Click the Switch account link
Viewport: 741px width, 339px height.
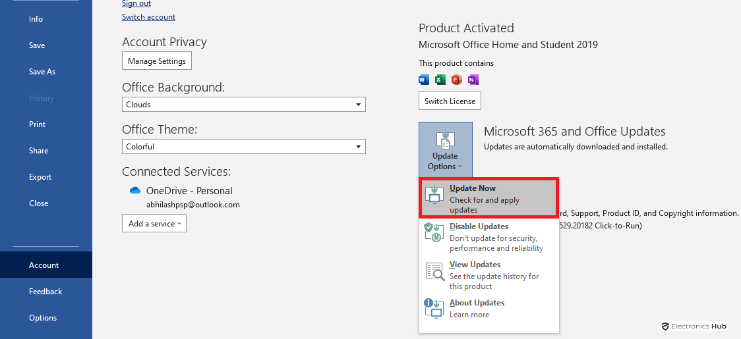click(x=149, y=17)
